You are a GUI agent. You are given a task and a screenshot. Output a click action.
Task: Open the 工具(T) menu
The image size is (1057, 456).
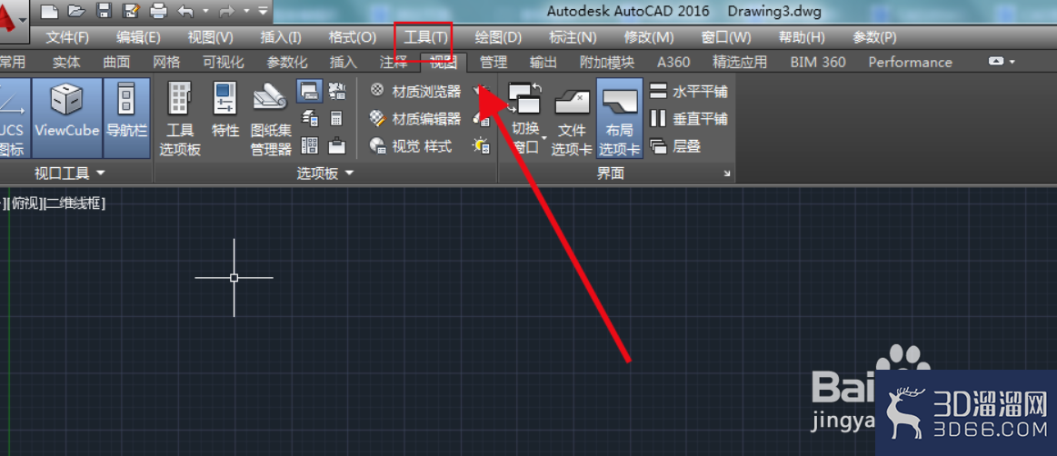click(425, 37)
